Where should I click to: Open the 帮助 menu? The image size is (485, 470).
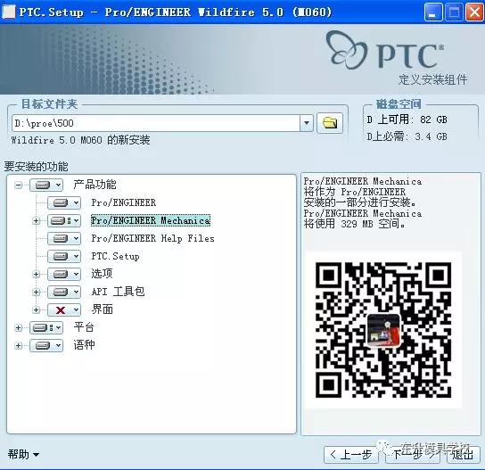(23, 454)
